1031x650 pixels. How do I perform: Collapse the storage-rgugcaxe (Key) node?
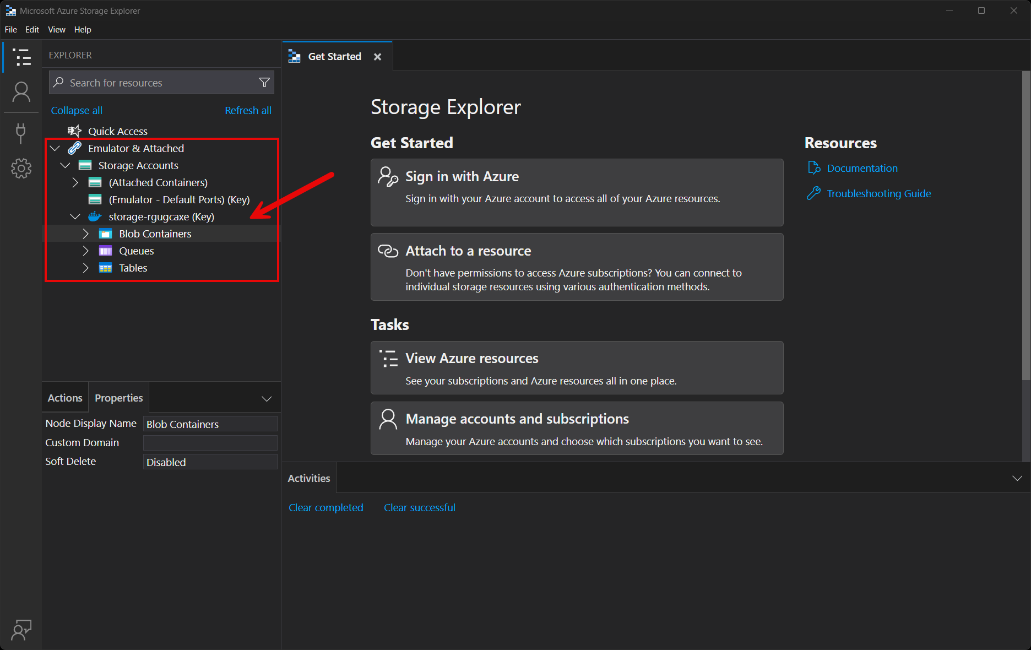(x=75, y=216)
